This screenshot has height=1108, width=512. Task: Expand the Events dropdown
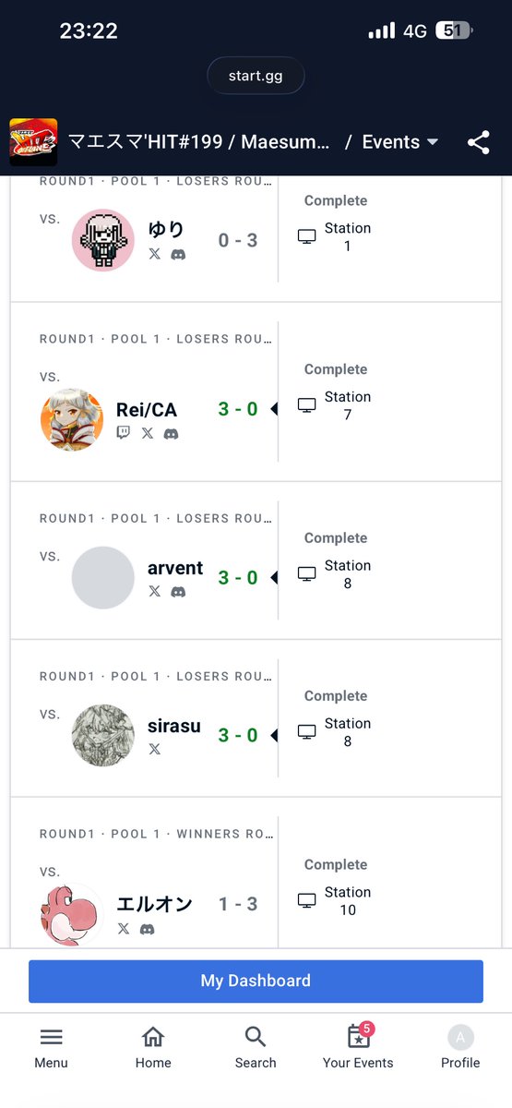click(399, 142)
